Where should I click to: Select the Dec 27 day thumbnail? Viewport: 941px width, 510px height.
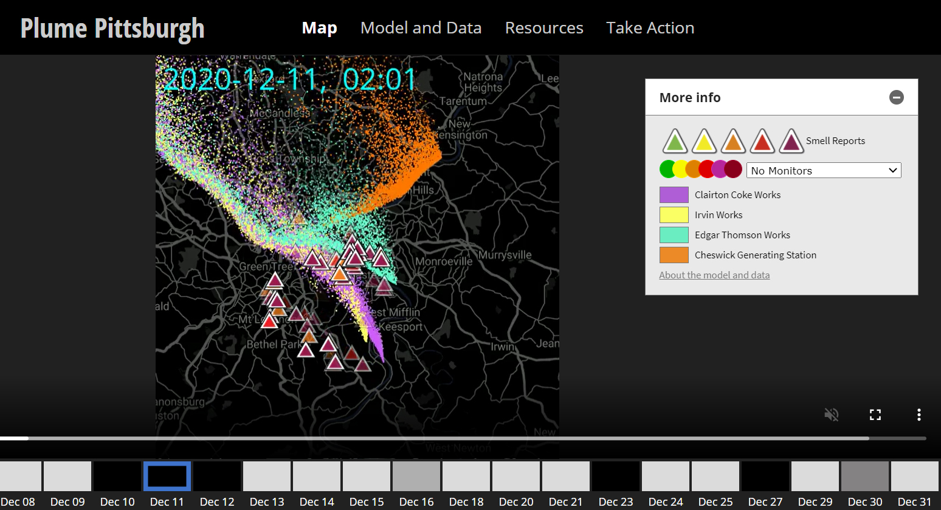click(765, 476)
